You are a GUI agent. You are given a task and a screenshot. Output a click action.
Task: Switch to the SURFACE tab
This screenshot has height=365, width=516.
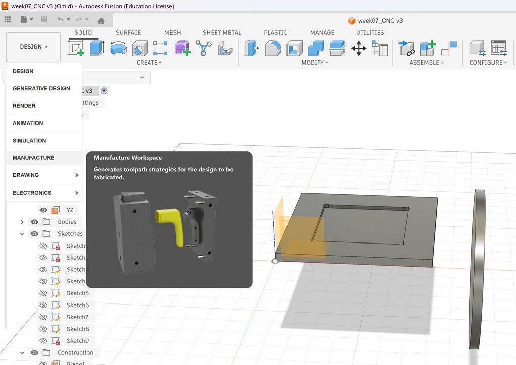tap(128, 32)
